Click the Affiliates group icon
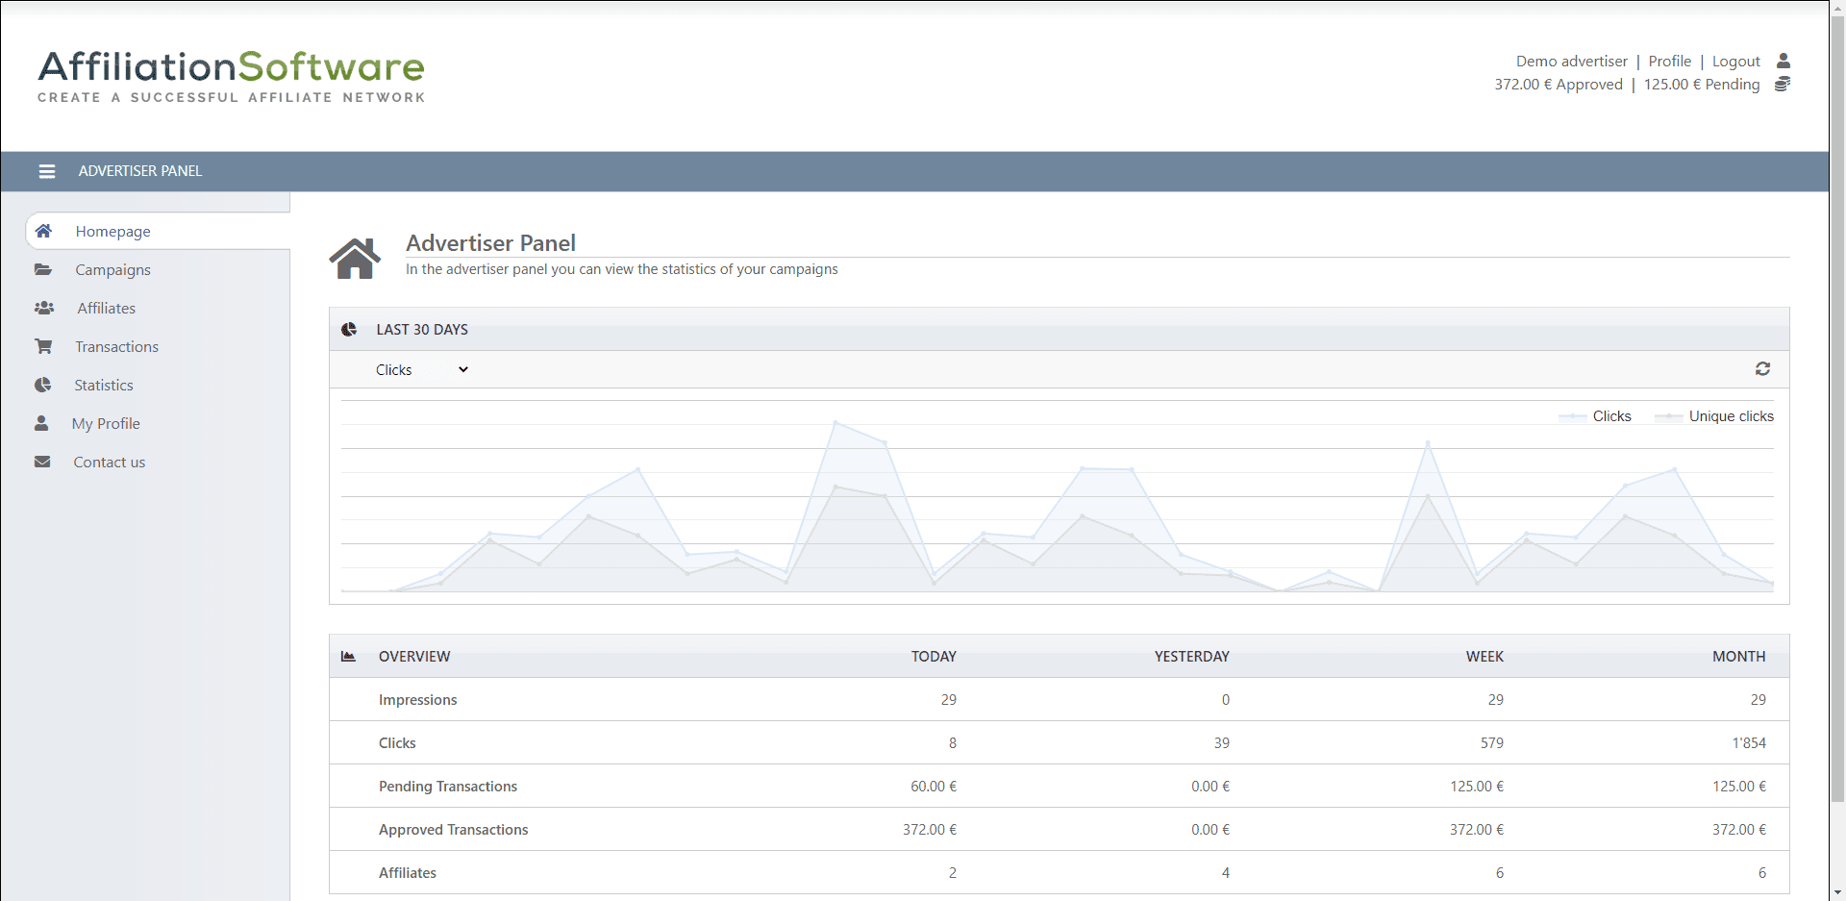This screenshot has height=901, width=1846. pyautogui.click(x=44, y=308)
